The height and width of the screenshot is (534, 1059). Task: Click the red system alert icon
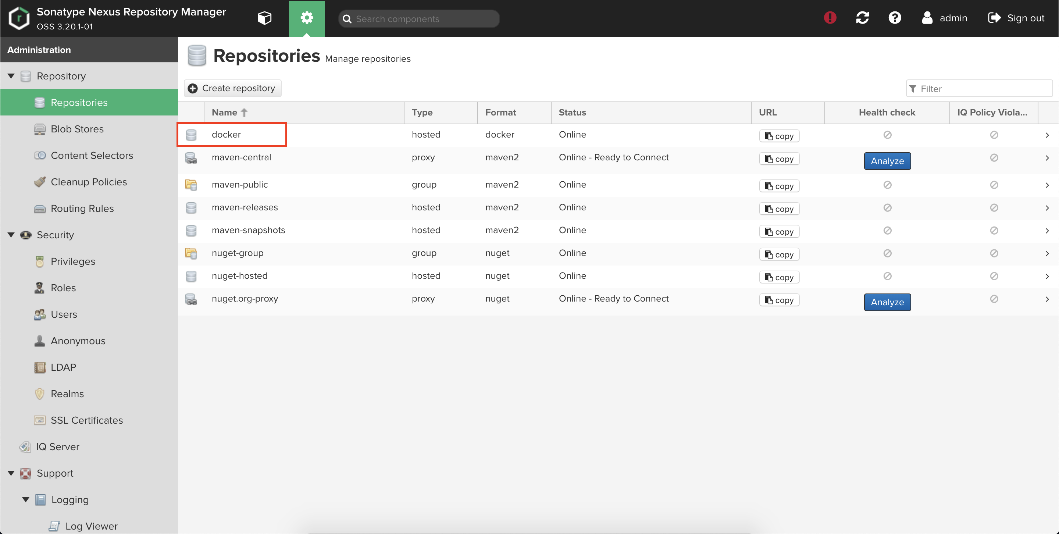point(830,18)
